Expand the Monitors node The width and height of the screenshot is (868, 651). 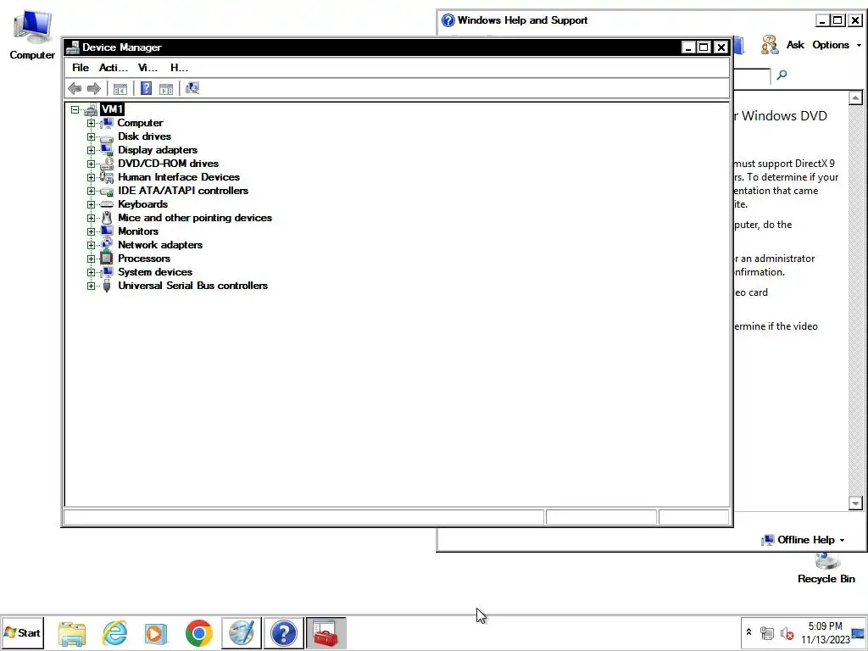click(x=91, y=231)
